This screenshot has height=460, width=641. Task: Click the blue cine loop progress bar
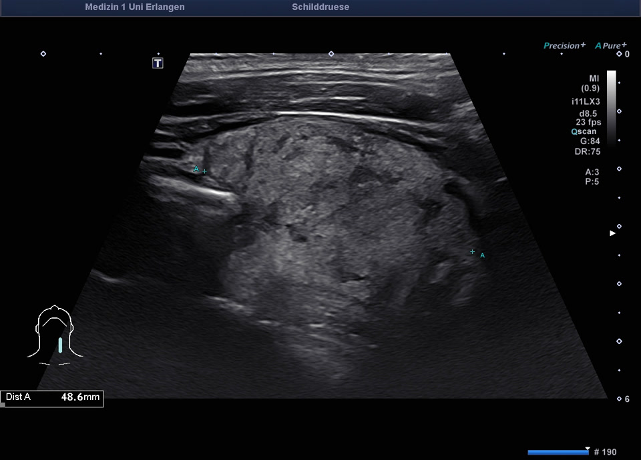pos(558,452)
